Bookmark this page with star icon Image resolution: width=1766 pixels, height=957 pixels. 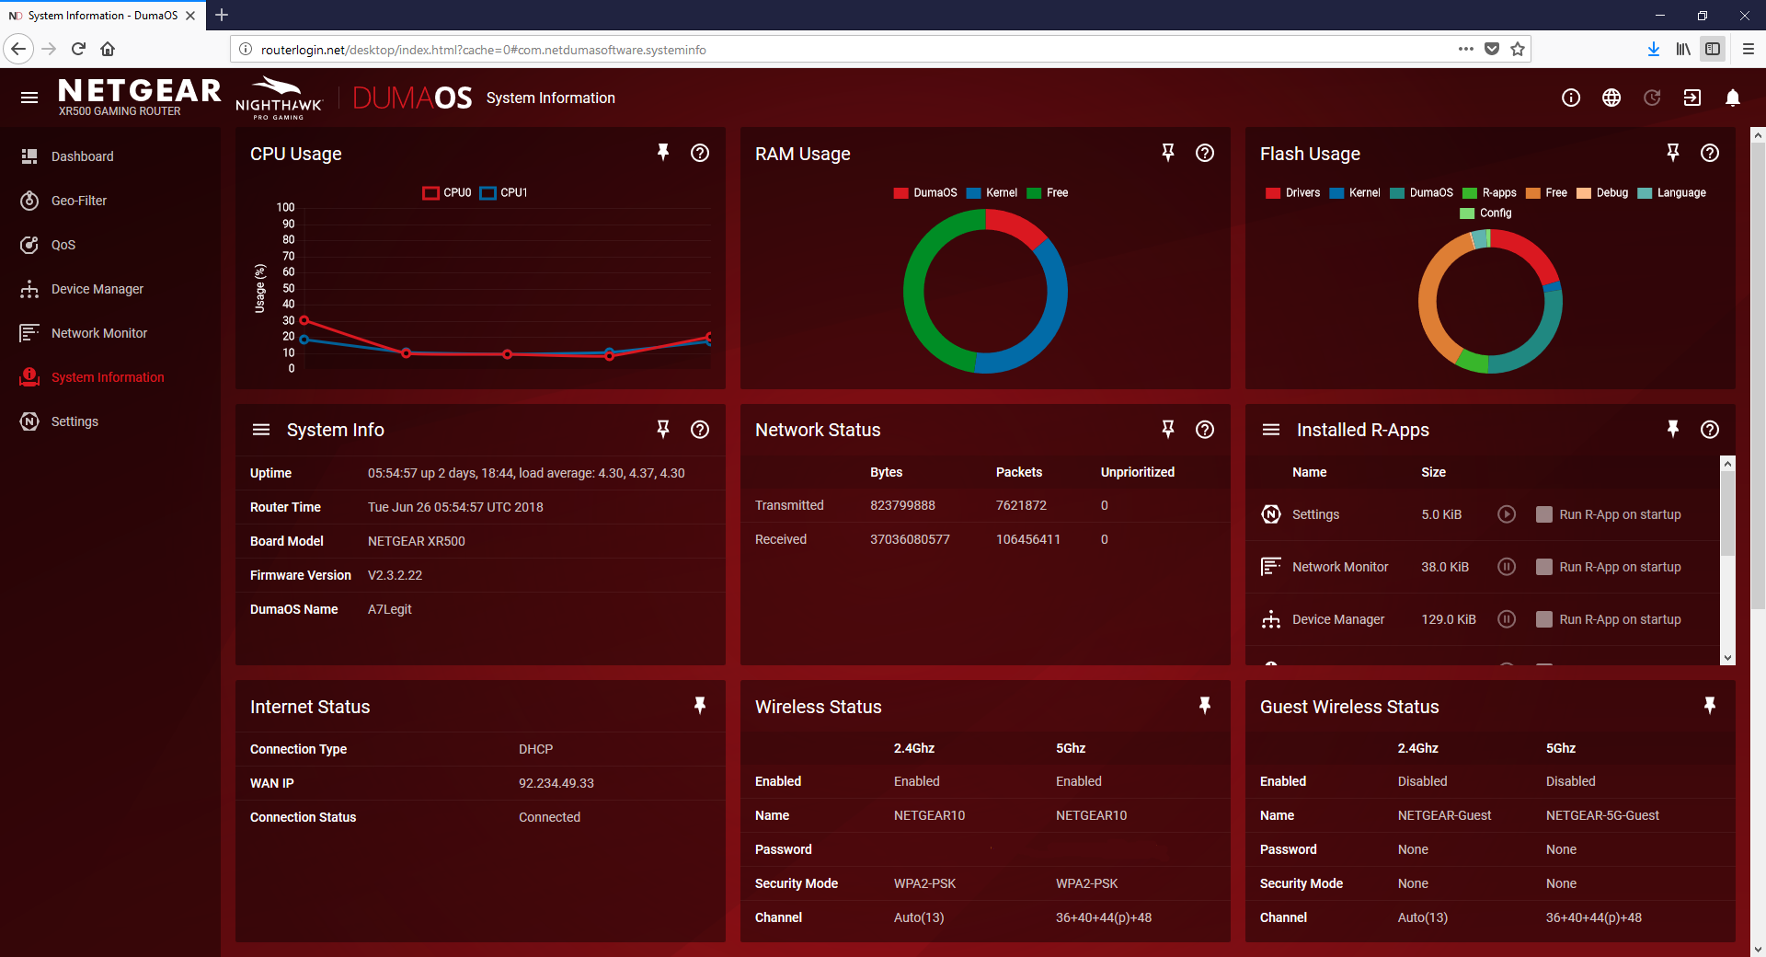(1518, 49)
